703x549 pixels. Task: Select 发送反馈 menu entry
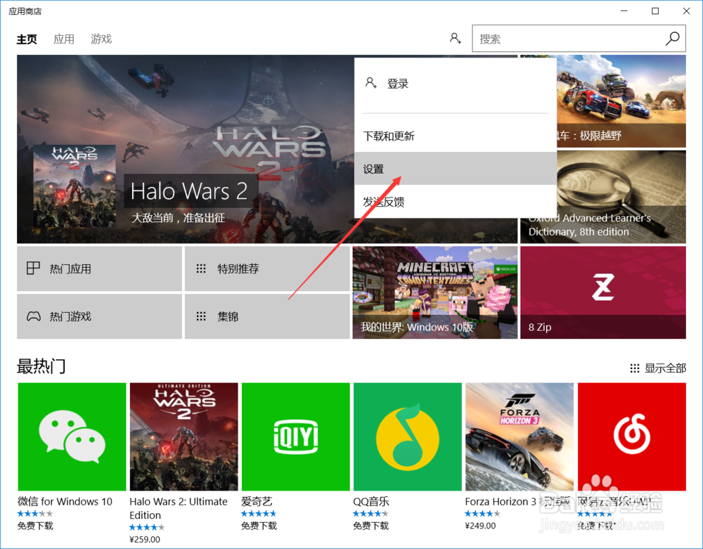(x=456, y=202)
